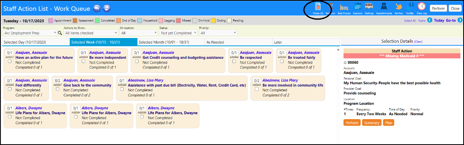464x145 pixels.
Task: Click 'Aaajuan, Aaasusie' name on Be respected card
Action: [x=255, y=53]
